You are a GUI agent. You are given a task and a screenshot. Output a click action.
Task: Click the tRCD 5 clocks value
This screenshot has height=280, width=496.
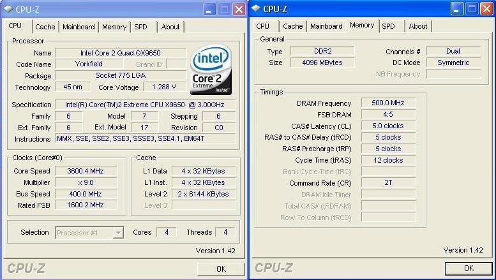pos(389,137)
